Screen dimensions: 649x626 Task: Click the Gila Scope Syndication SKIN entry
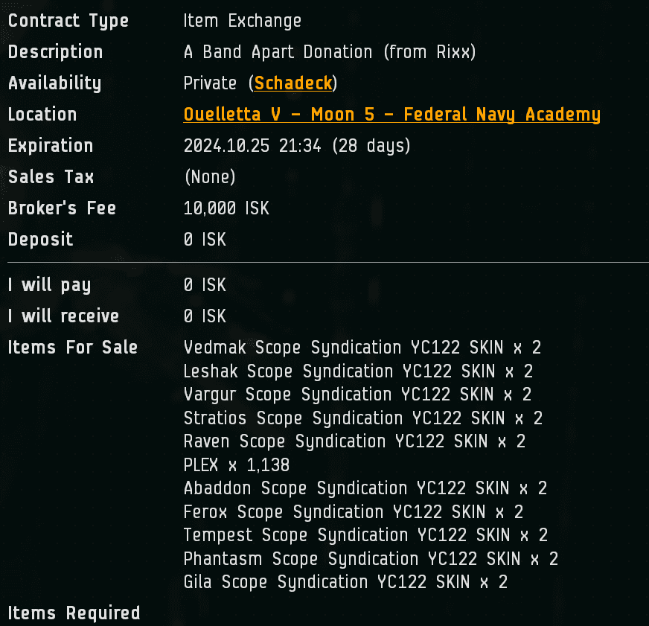(x=345, y=582)
